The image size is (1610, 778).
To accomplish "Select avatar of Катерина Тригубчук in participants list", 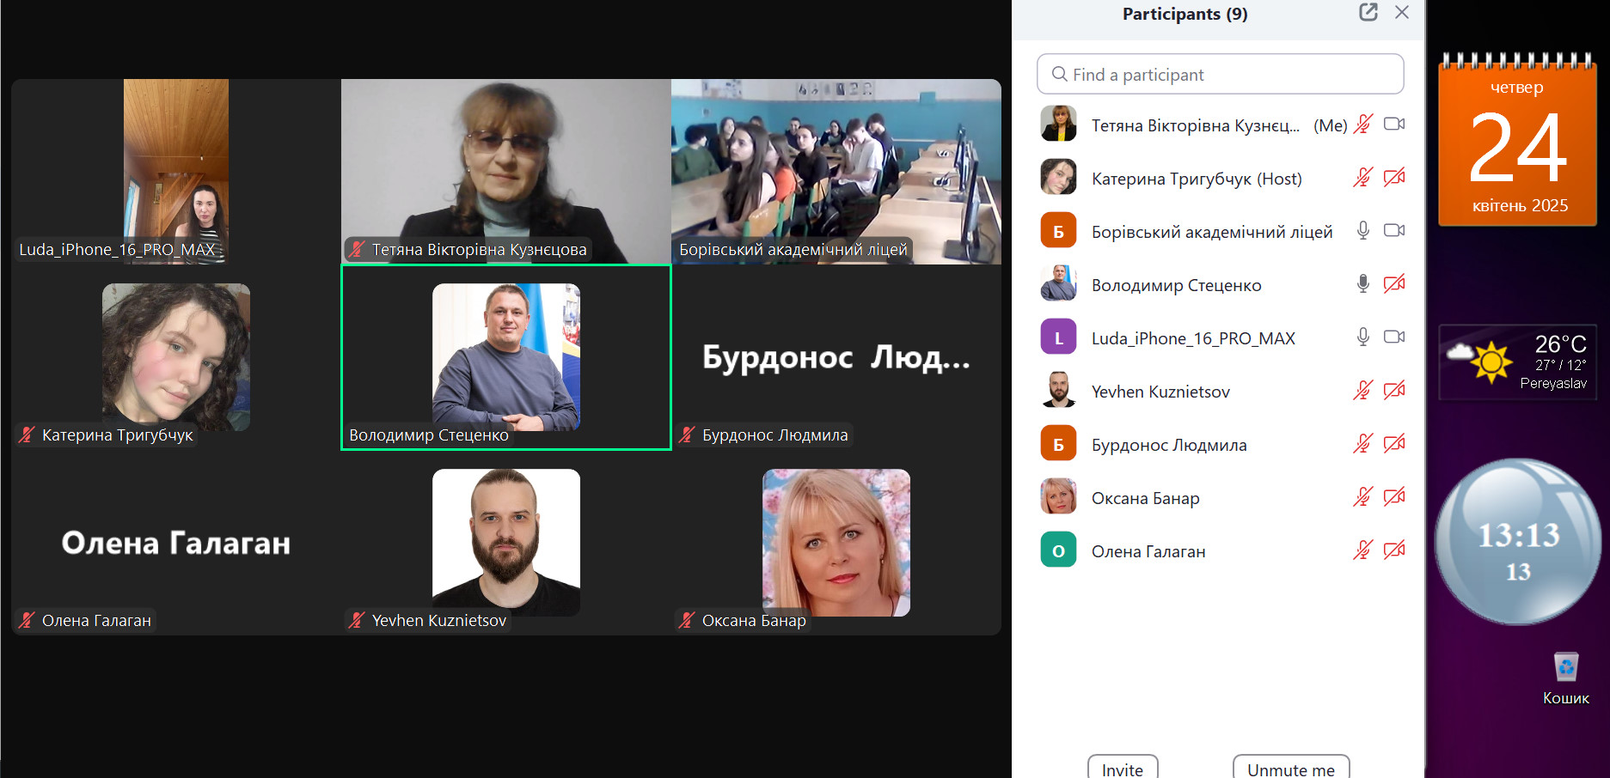I will click(x=1058, y=177).
